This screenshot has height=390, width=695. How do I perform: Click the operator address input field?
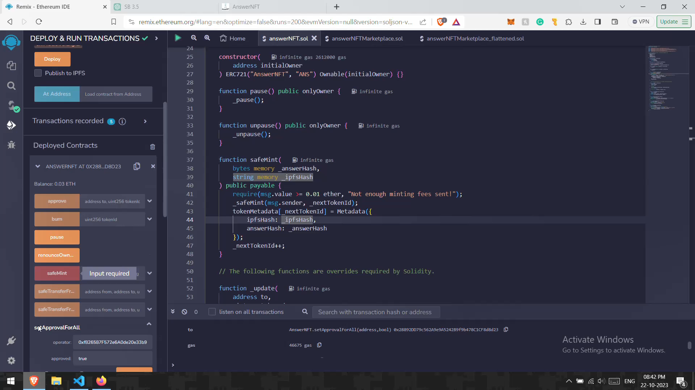(x=113, y=342)
